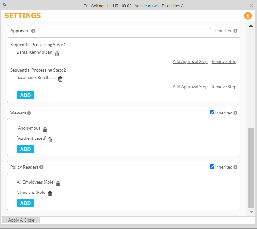Image resolution: width=257 pixels, height=229 pixels.
Task: Show info tooltip next to Policy Readers
Action: point(41,167)
